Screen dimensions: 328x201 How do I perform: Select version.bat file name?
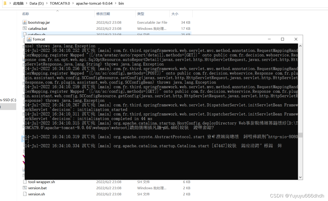click(x=37, y=188)
